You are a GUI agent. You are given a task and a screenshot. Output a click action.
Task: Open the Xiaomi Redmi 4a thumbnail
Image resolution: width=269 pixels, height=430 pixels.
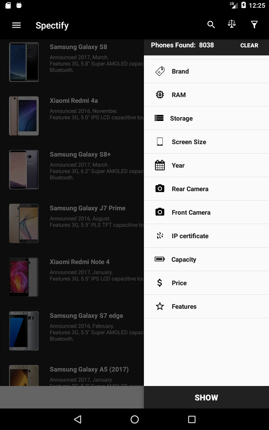click(x=24, y=116)
